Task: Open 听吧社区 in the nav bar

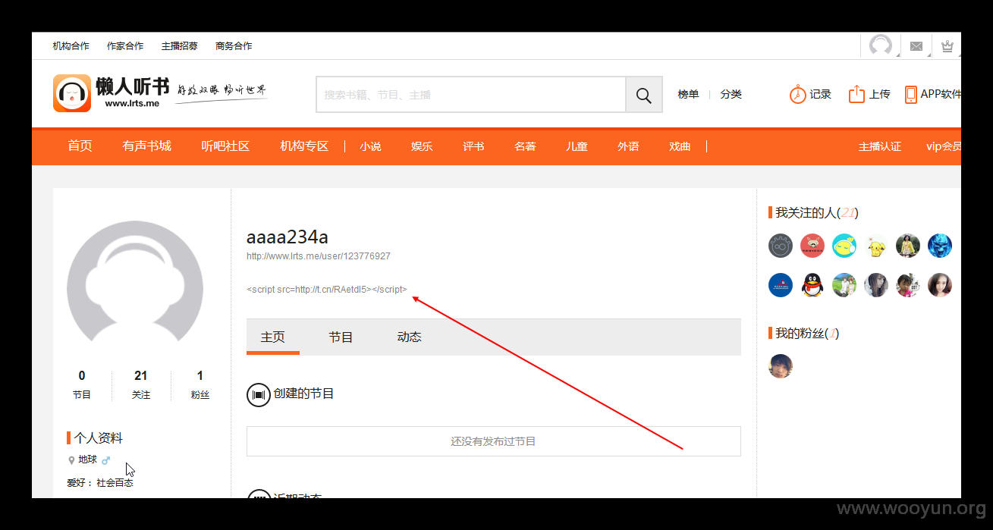Action: click(225, 146)
